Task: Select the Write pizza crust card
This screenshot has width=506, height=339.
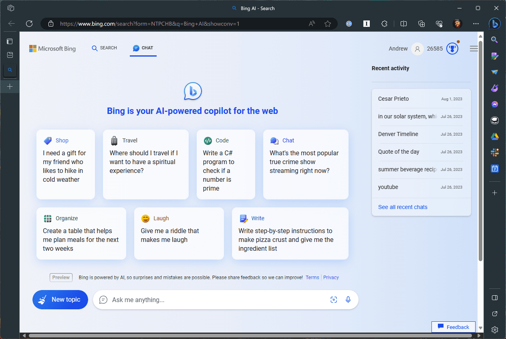Action: click(x=290, y=233)
